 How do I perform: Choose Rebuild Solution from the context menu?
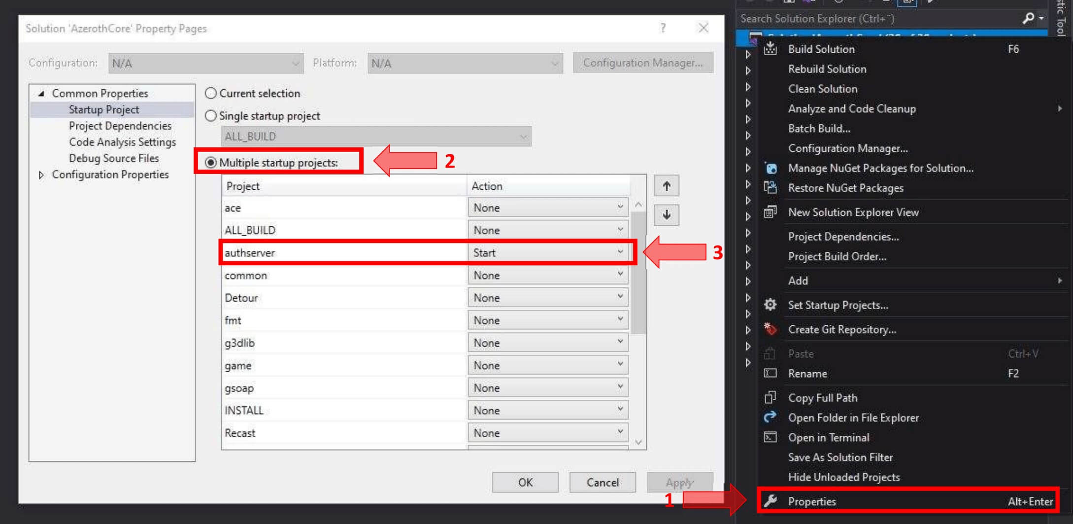tap(827, 69)
